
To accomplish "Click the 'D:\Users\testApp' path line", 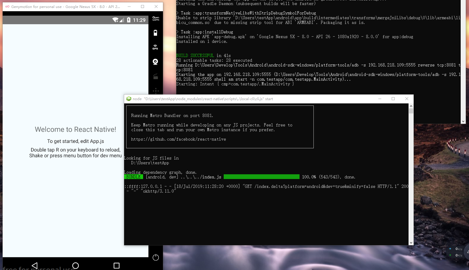I will (x=150, y=163).
